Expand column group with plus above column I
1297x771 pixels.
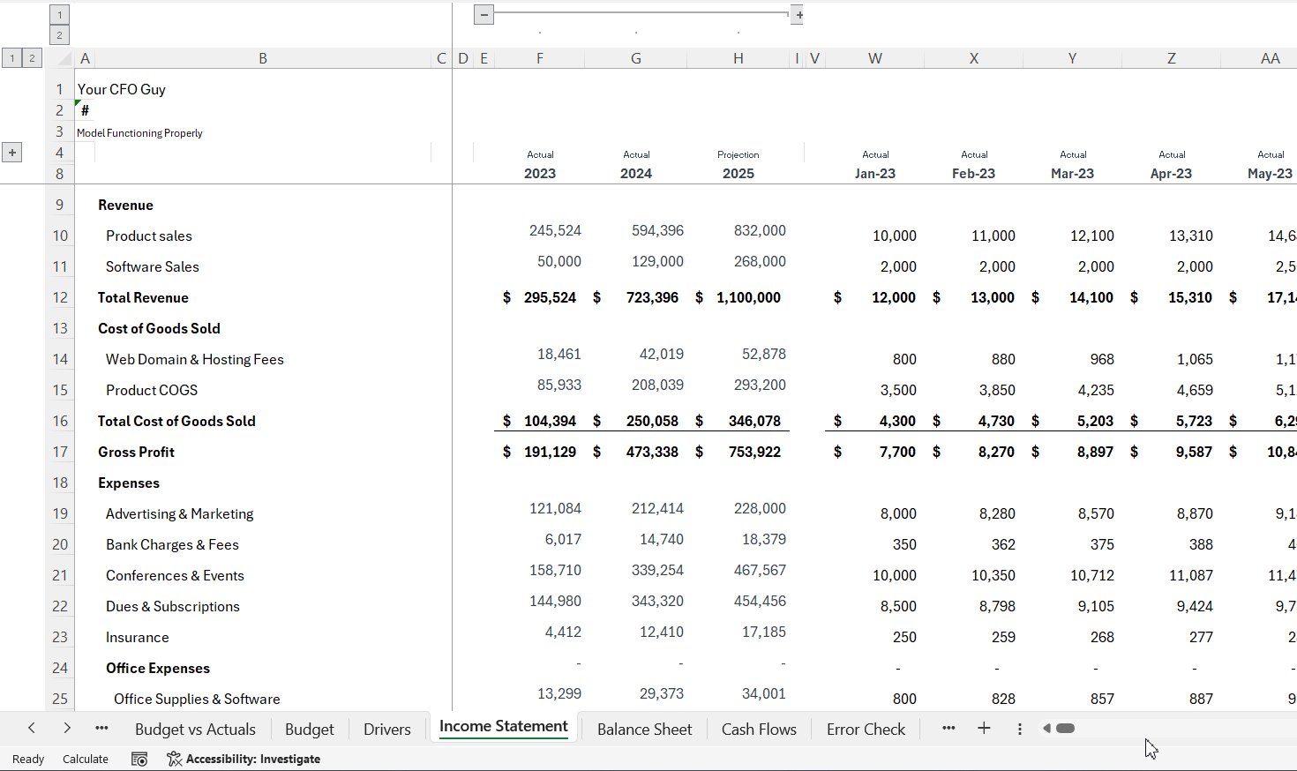(798, 15)
